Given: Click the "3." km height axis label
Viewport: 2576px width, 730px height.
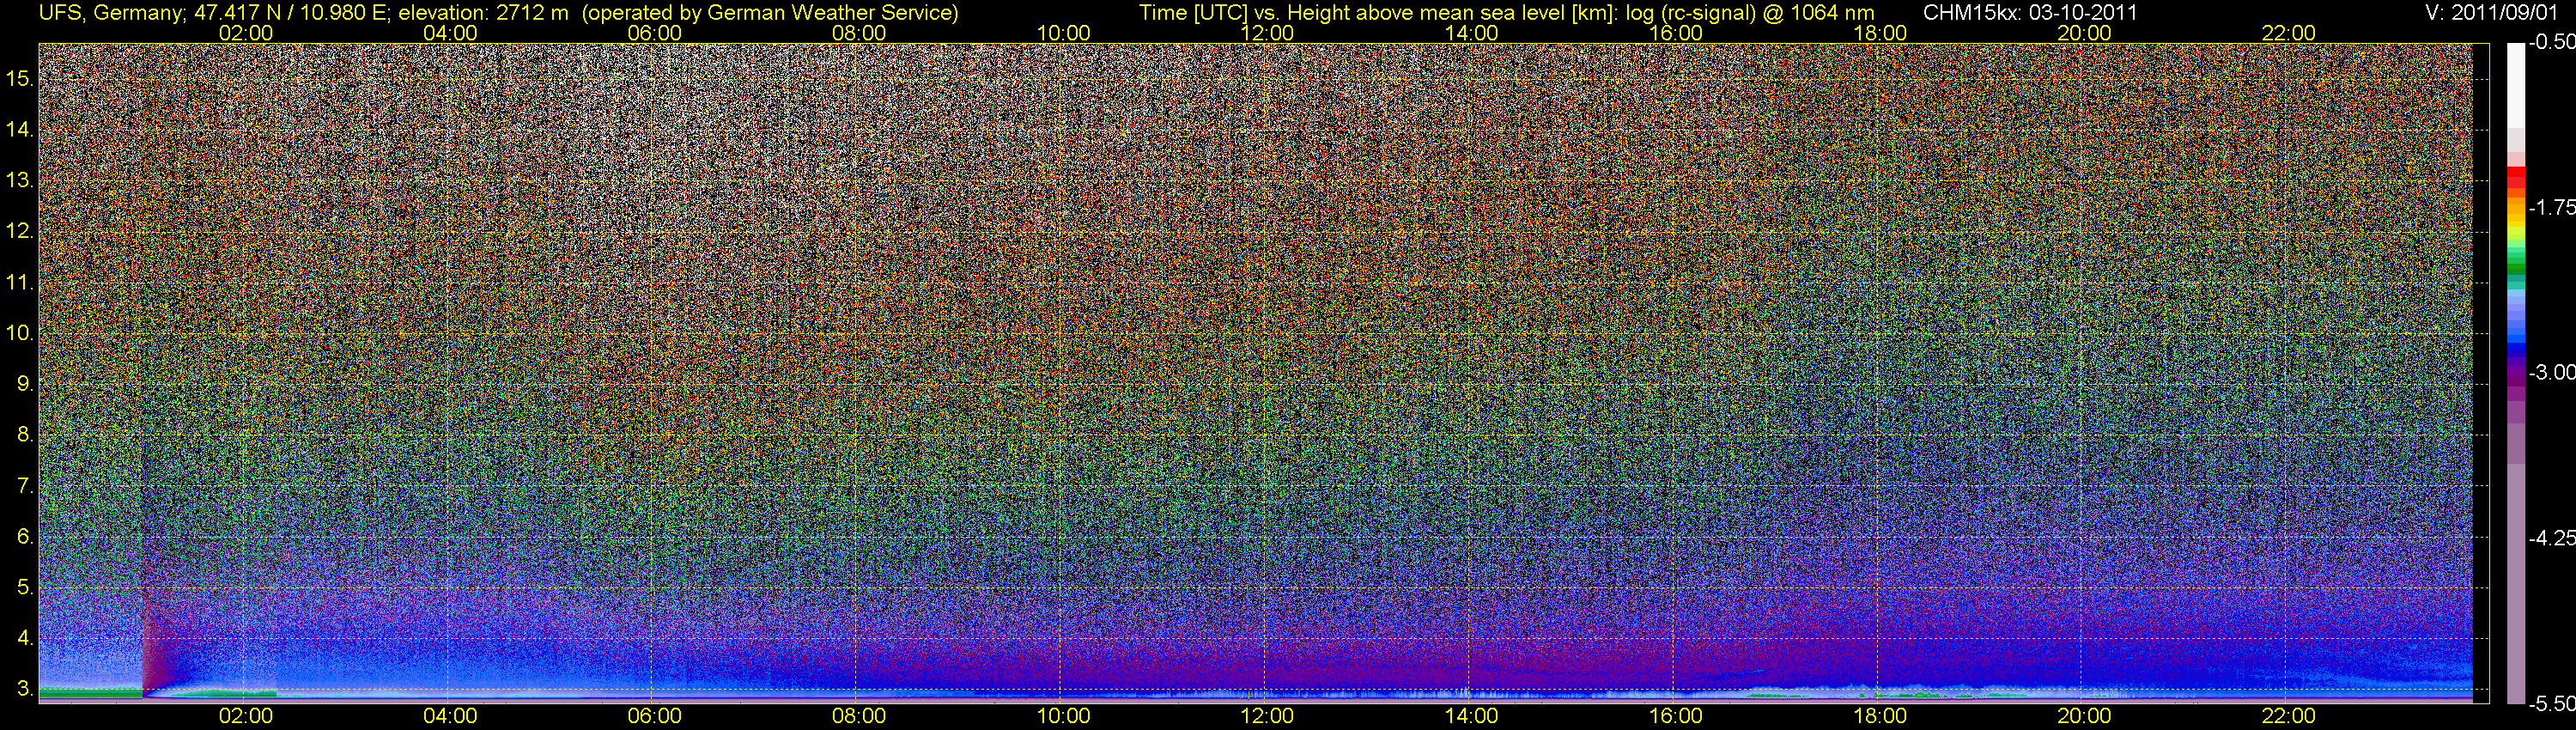Looking at the screenshot, I should 25,689.
